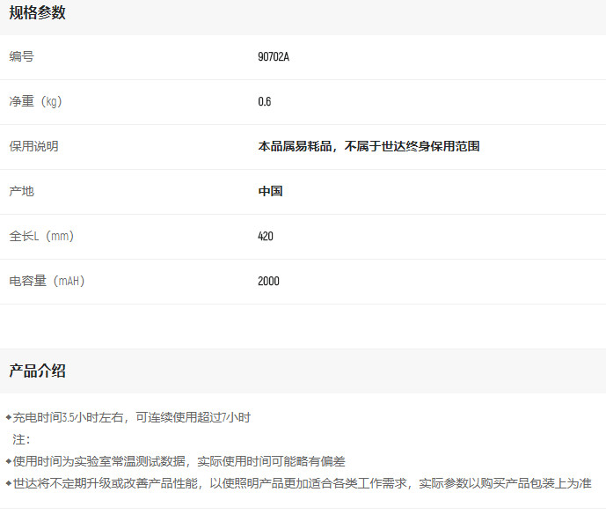Click the net weight value 0.6
Image resolution: width=606 pixels, height=514 pixels.
(x=264, y=102)
